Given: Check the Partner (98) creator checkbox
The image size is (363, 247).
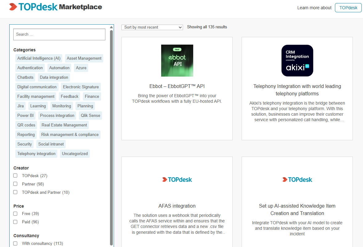Looking at the screenshot, I should point(15,184).
